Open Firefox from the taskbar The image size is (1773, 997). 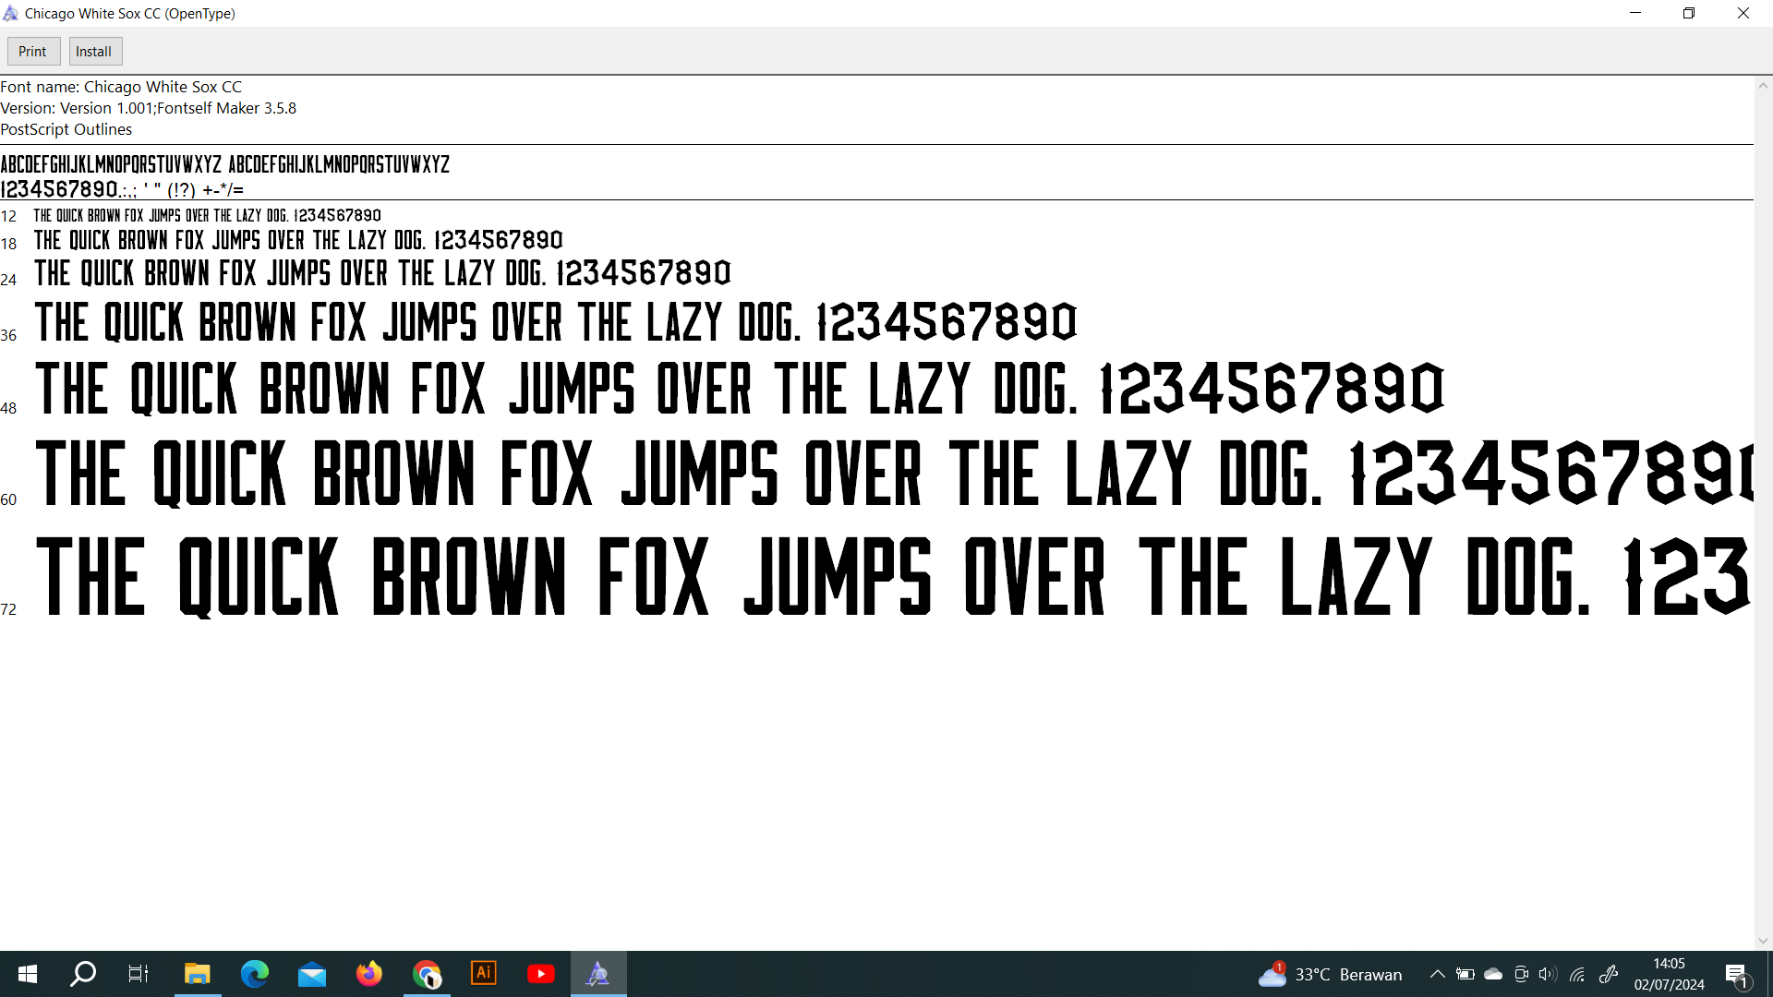pos(369,974)
